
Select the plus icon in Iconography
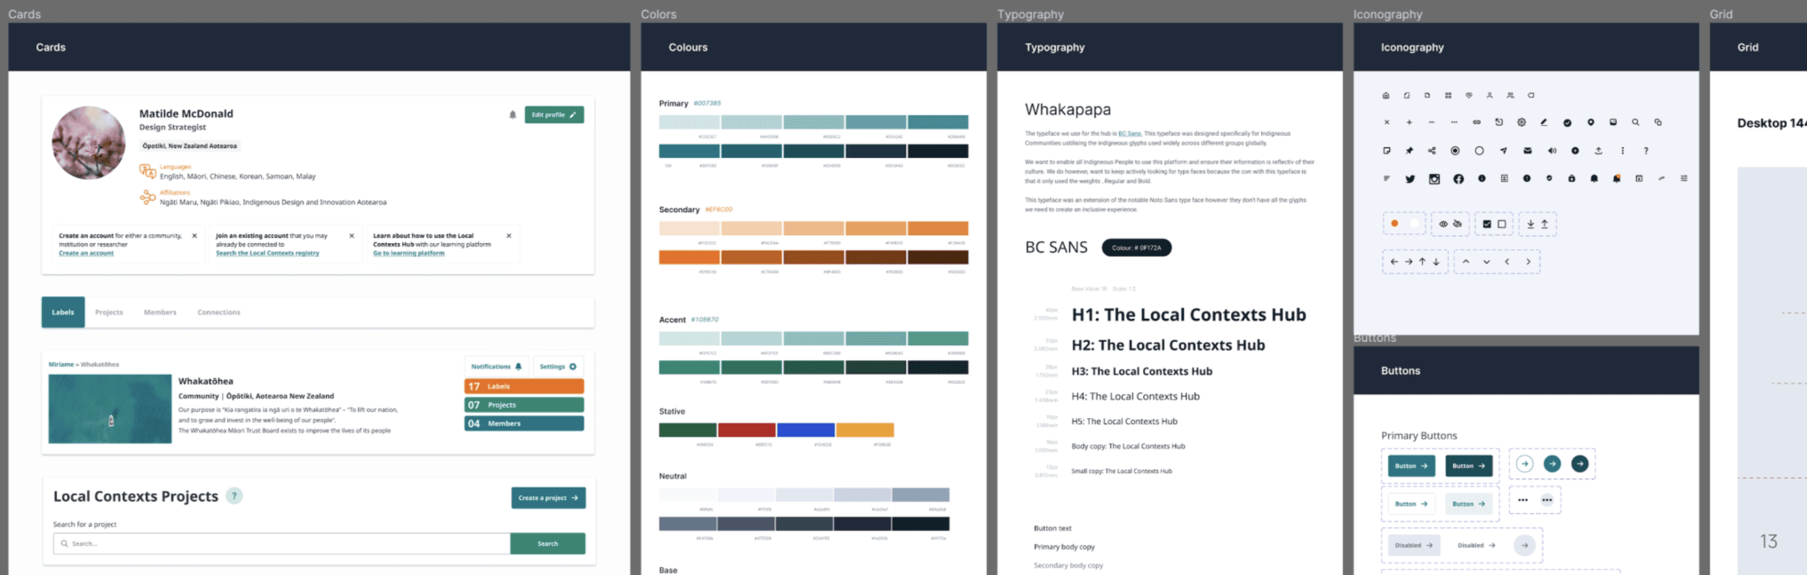click(x=1409, y=122)
